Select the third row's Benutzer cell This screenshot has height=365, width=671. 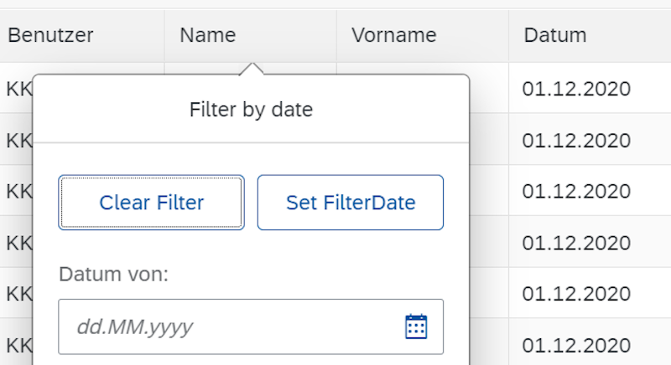17,191
